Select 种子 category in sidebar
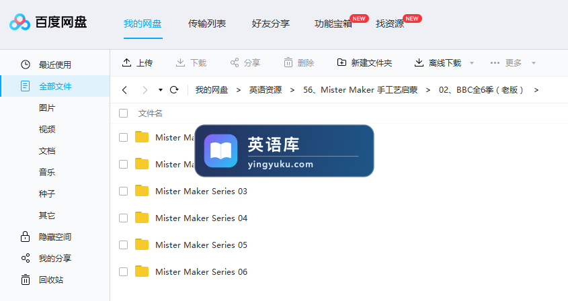The height and width of the screenshot is (301, 568). [47, 193]
